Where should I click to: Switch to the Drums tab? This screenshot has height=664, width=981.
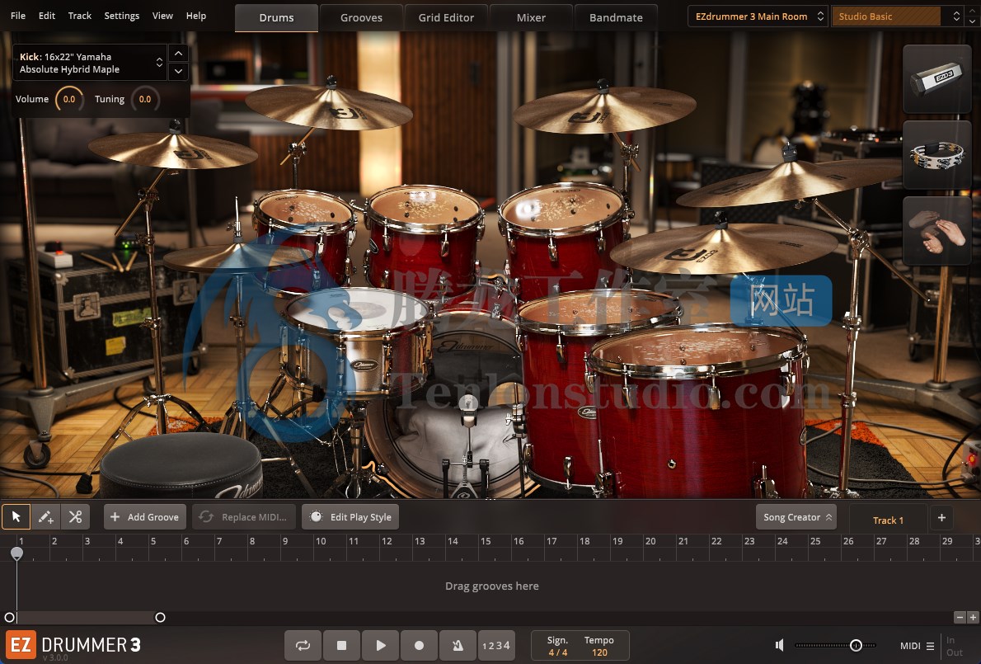coord(276,17)
